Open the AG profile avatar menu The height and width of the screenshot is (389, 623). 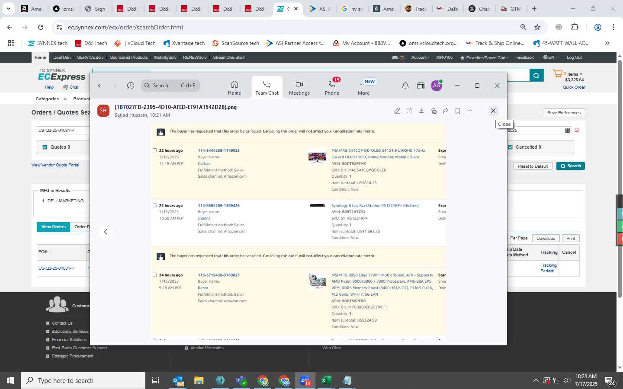[x=437, y=86]
